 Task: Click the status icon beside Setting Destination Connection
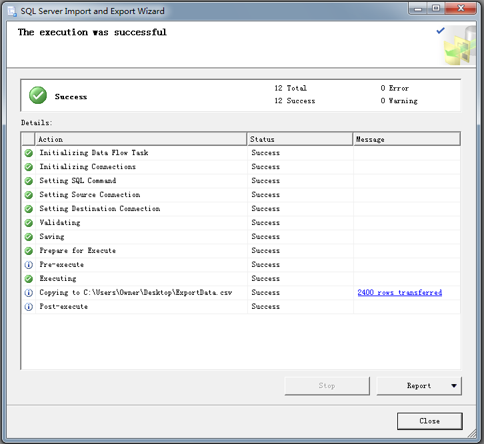(29, 209)
